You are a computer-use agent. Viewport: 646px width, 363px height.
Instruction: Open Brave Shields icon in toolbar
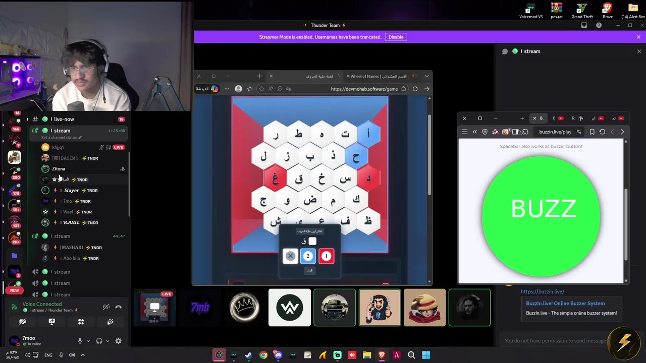click(485, 132)
